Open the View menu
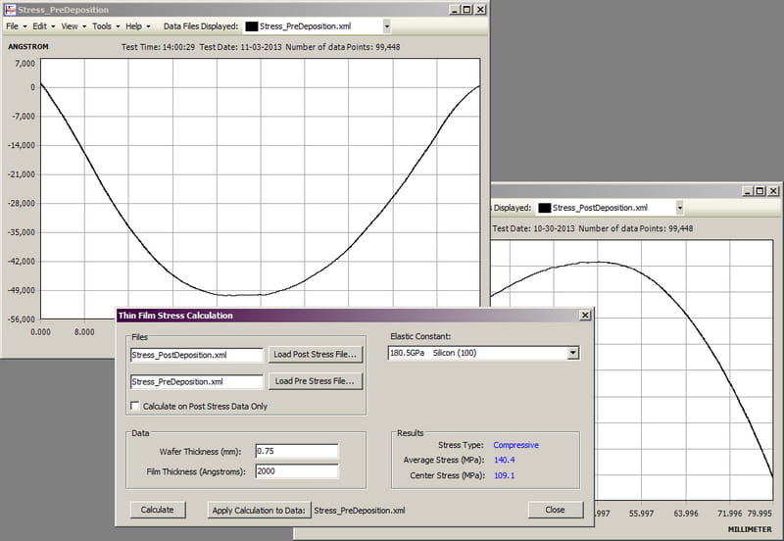 pos(73,26)
